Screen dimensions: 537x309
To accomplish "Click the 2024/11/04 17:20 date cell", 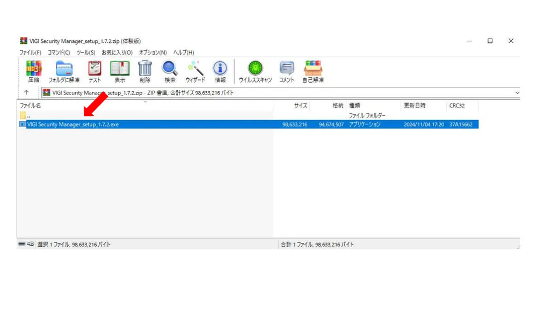I will 424,124.
